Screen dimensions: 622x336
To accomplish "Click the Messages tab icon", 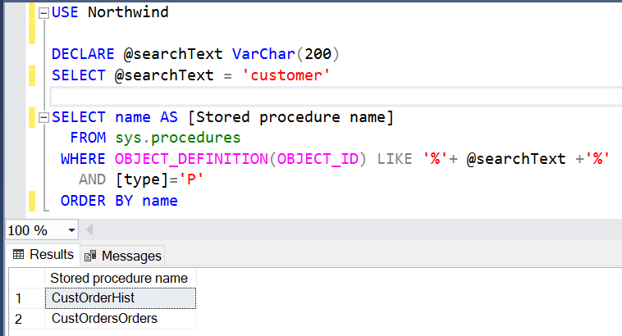I will 90,256.
